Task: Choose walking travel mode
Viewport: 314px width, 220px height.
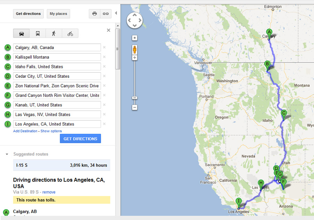Action: (54, 34)
